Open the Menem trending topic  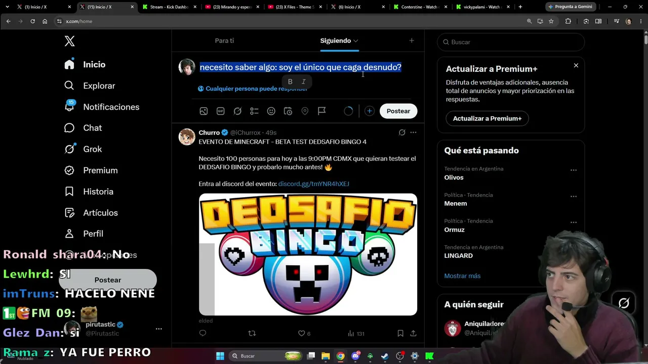coord(456,203)
